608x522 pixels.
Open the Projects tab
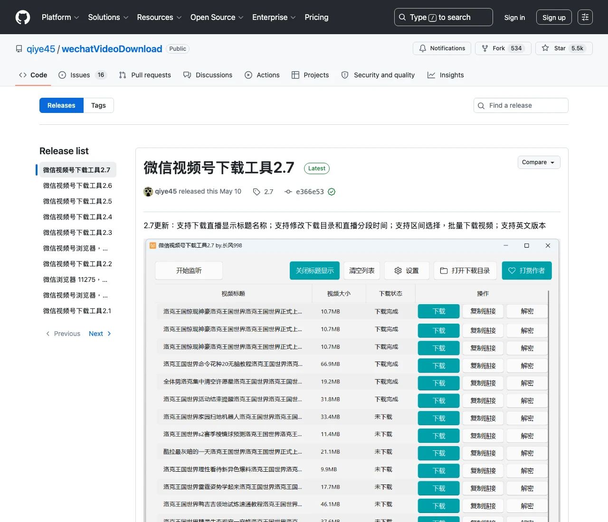[310, 75]
